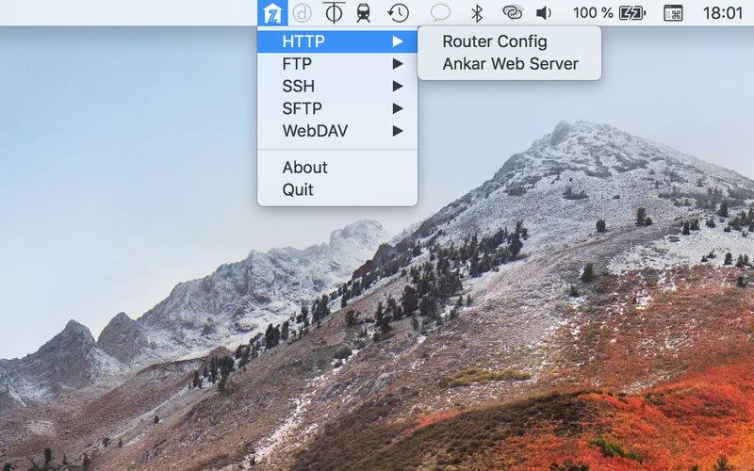Select Ankar Web Server bookmark
This screenshot has height=471, width=754.
pos(509,64)
